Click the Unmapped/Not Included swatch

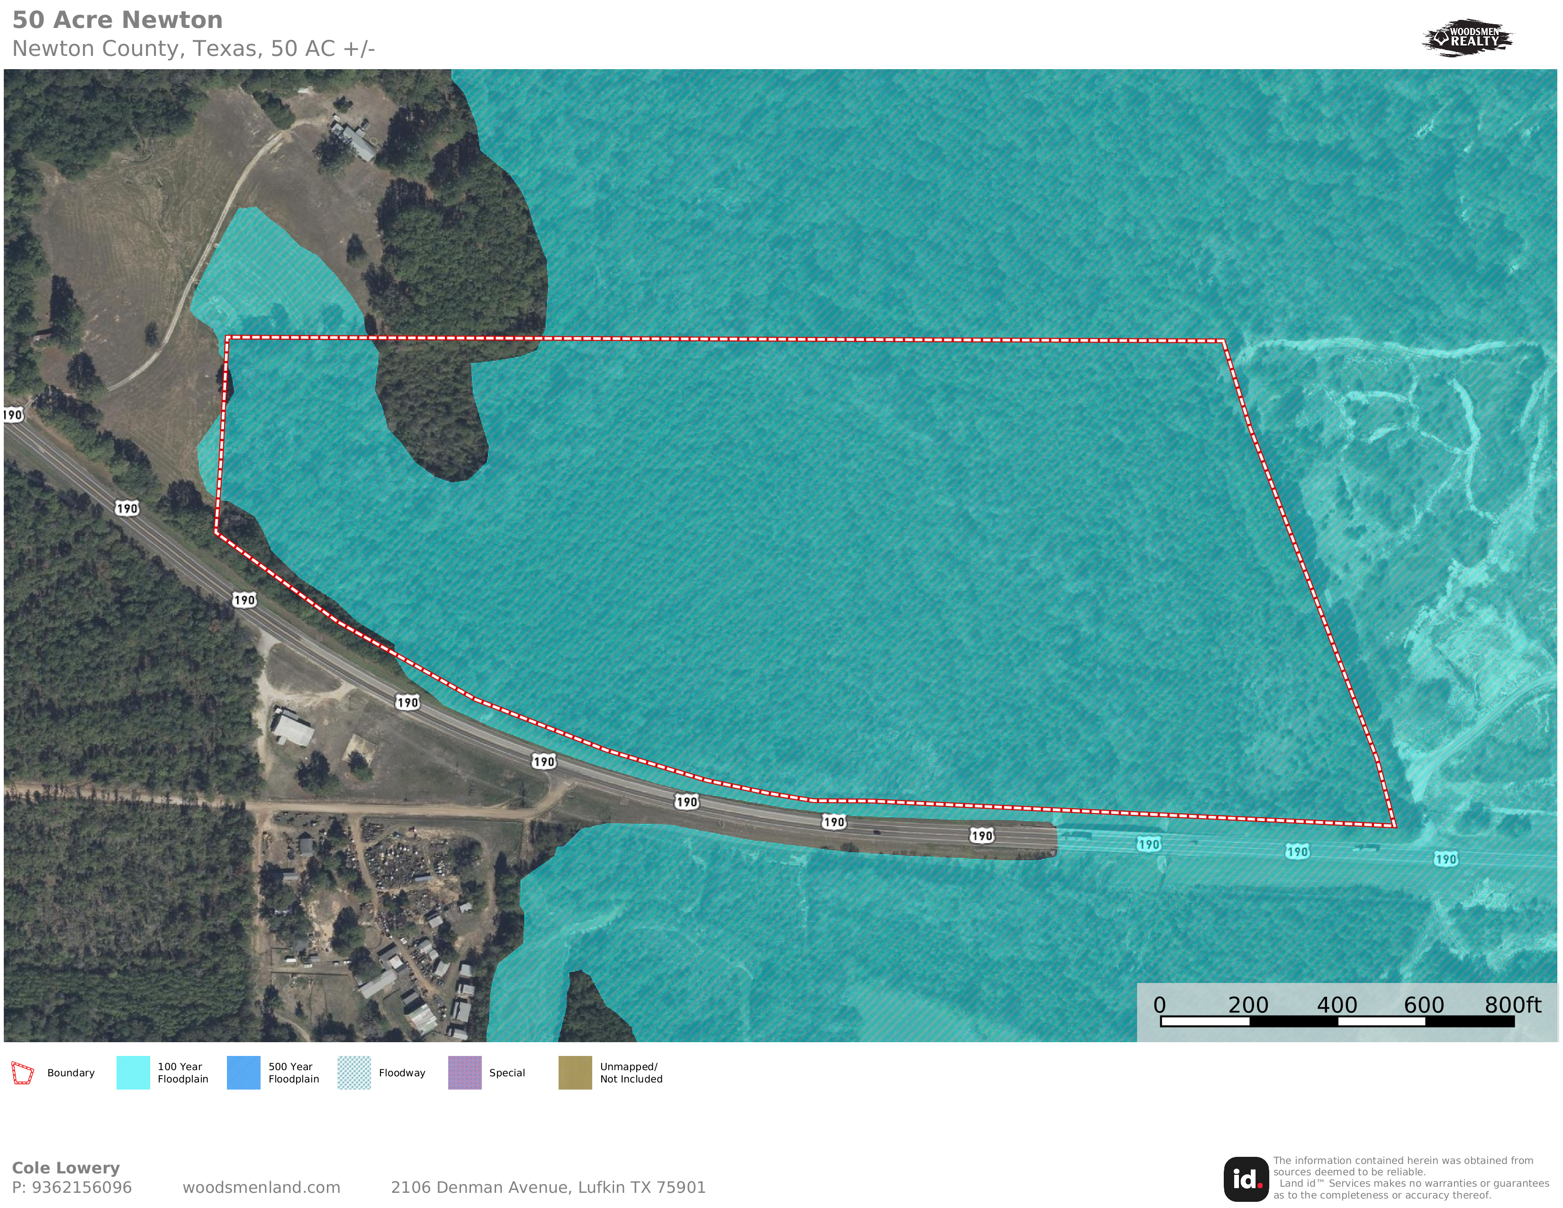click(x=575, y=1073)
